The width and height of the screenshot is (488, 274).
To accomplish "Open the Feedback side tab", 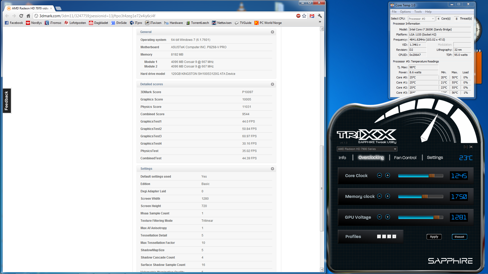I will click(x=7, y=101).
